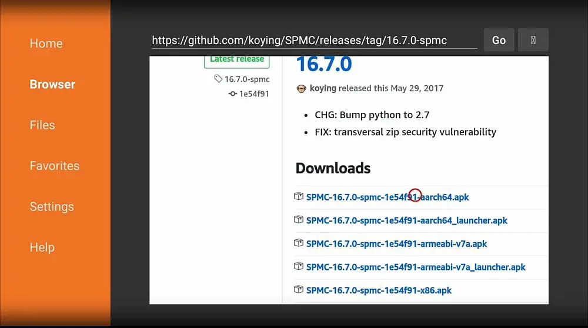Click package icon beside armeabi-v7a_launcher.apk
Viewport: 588px width, 328px height.
pyautogui.click(x=299, y=266)
